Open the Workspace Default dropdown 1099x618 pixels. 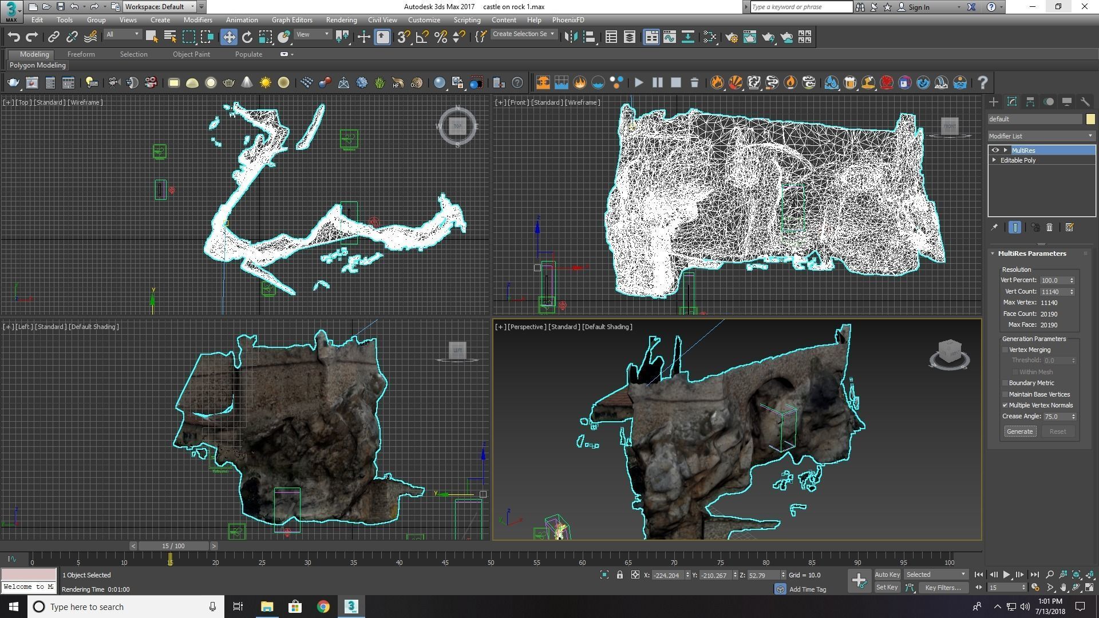pos(160,7)
